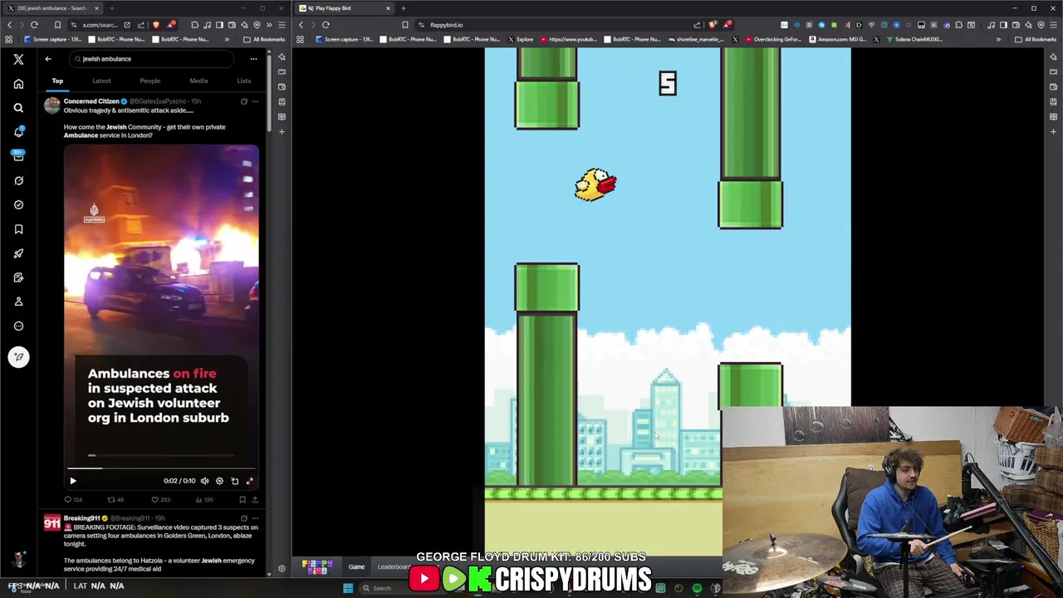The width and height of the screenshot is (1063, 598).
Task: Click the Flappy Bird game canvas
Action: [668, 301]
